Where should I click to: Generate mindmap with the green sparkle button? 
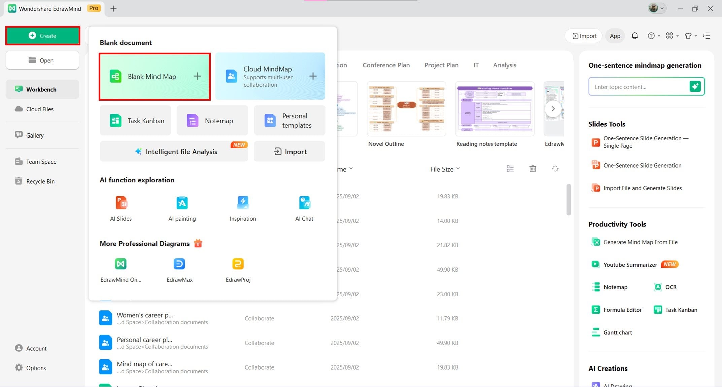(695, 87)
